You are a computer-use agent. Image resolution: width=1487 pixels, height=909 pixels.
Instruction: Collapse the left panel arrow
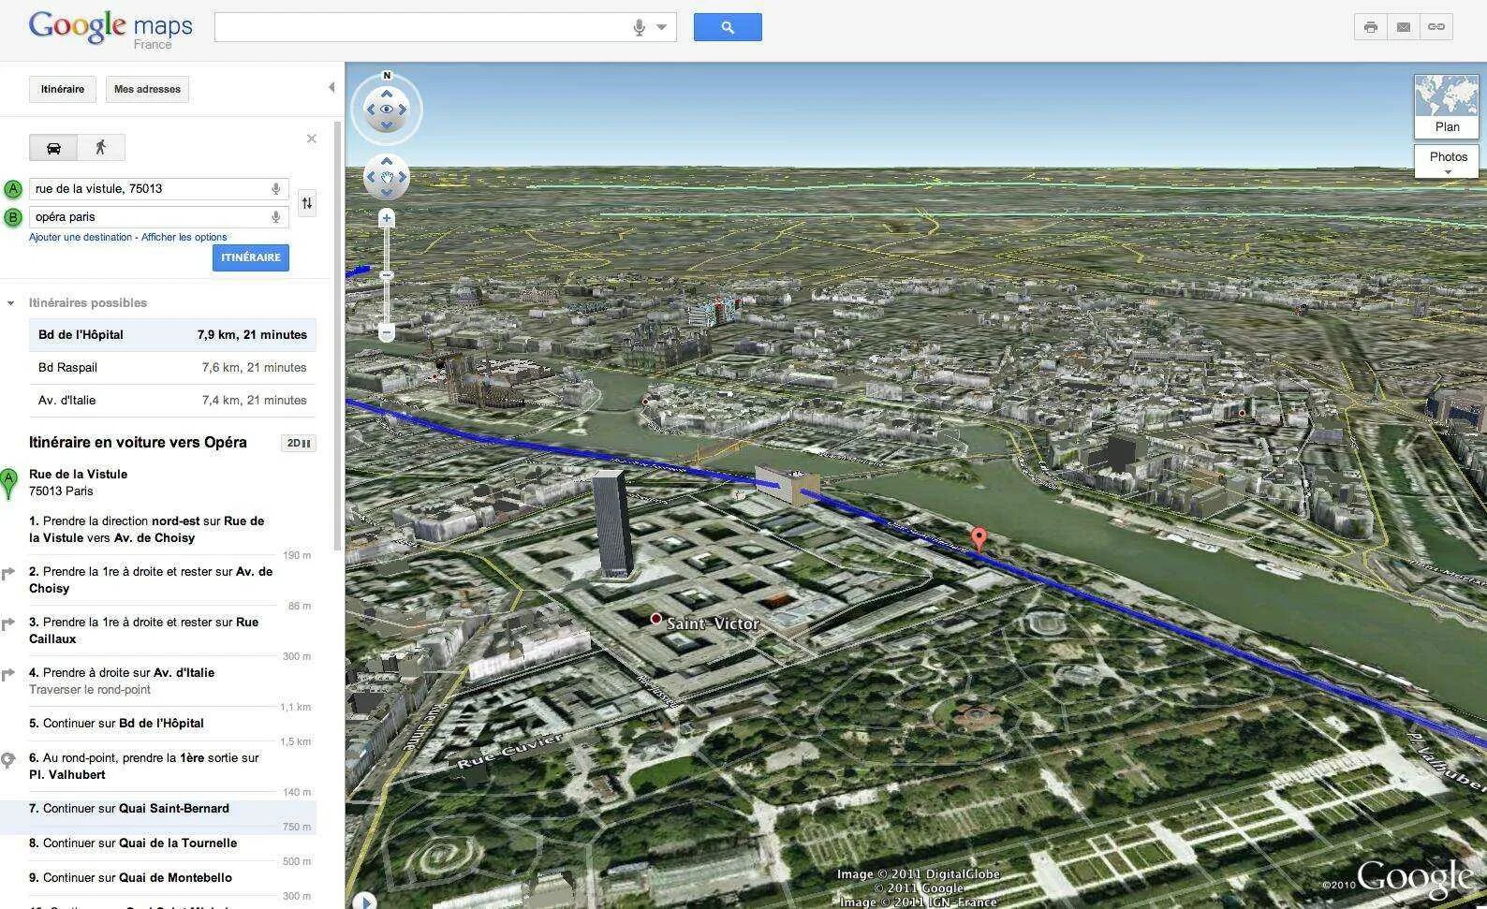[331, 88]
